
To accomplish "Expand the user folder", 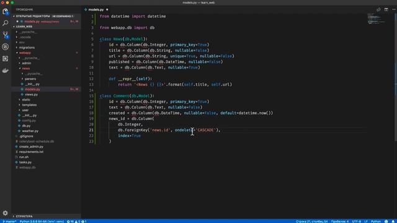I will point(25,110).
